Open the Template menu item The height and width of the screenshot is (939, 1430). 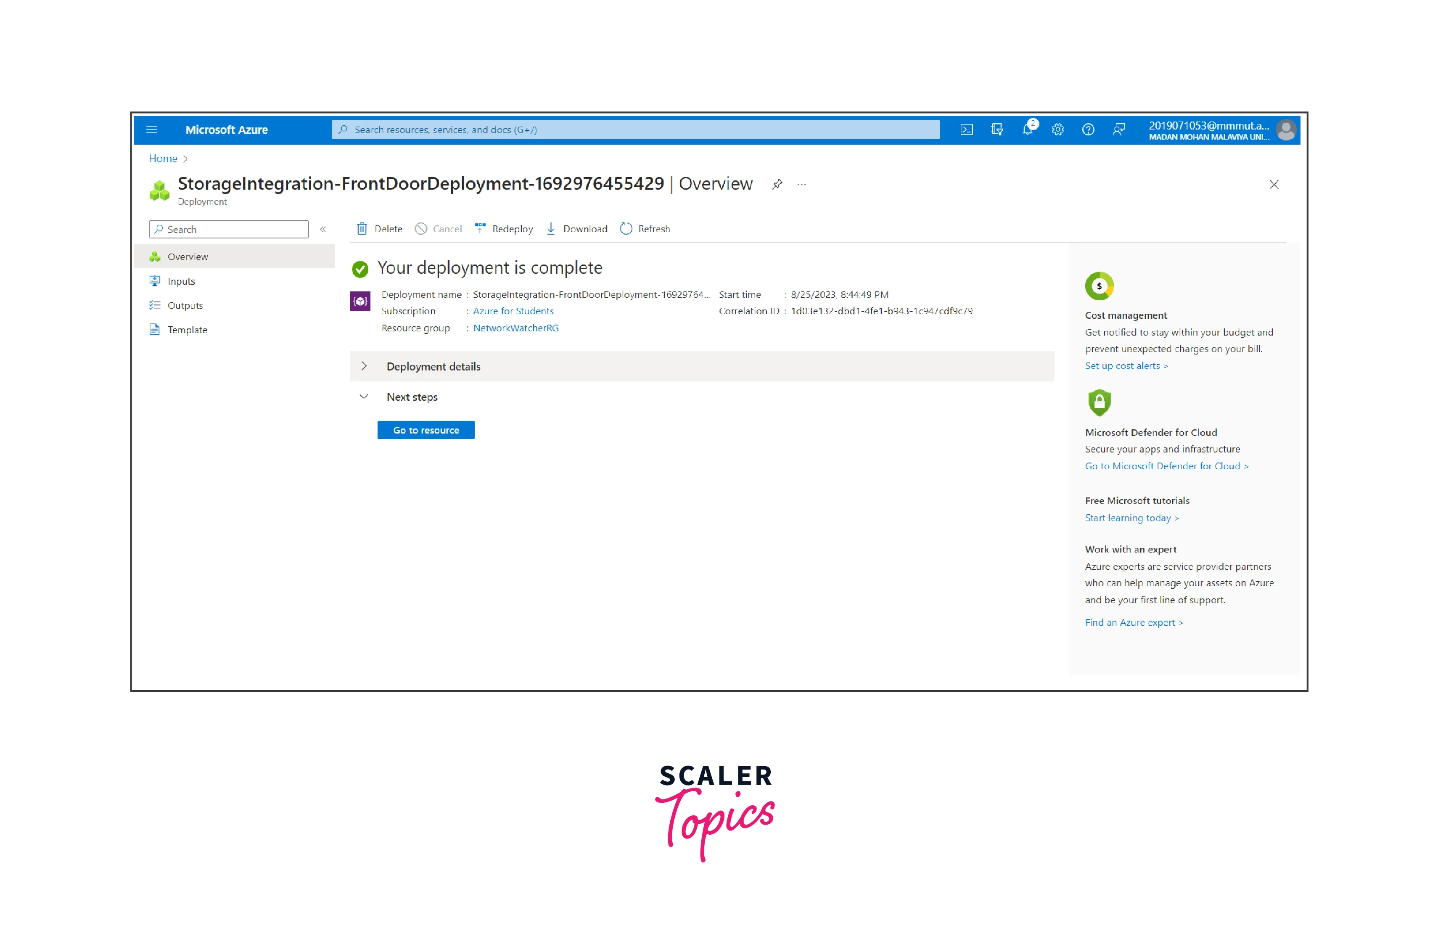coord(187,330)
